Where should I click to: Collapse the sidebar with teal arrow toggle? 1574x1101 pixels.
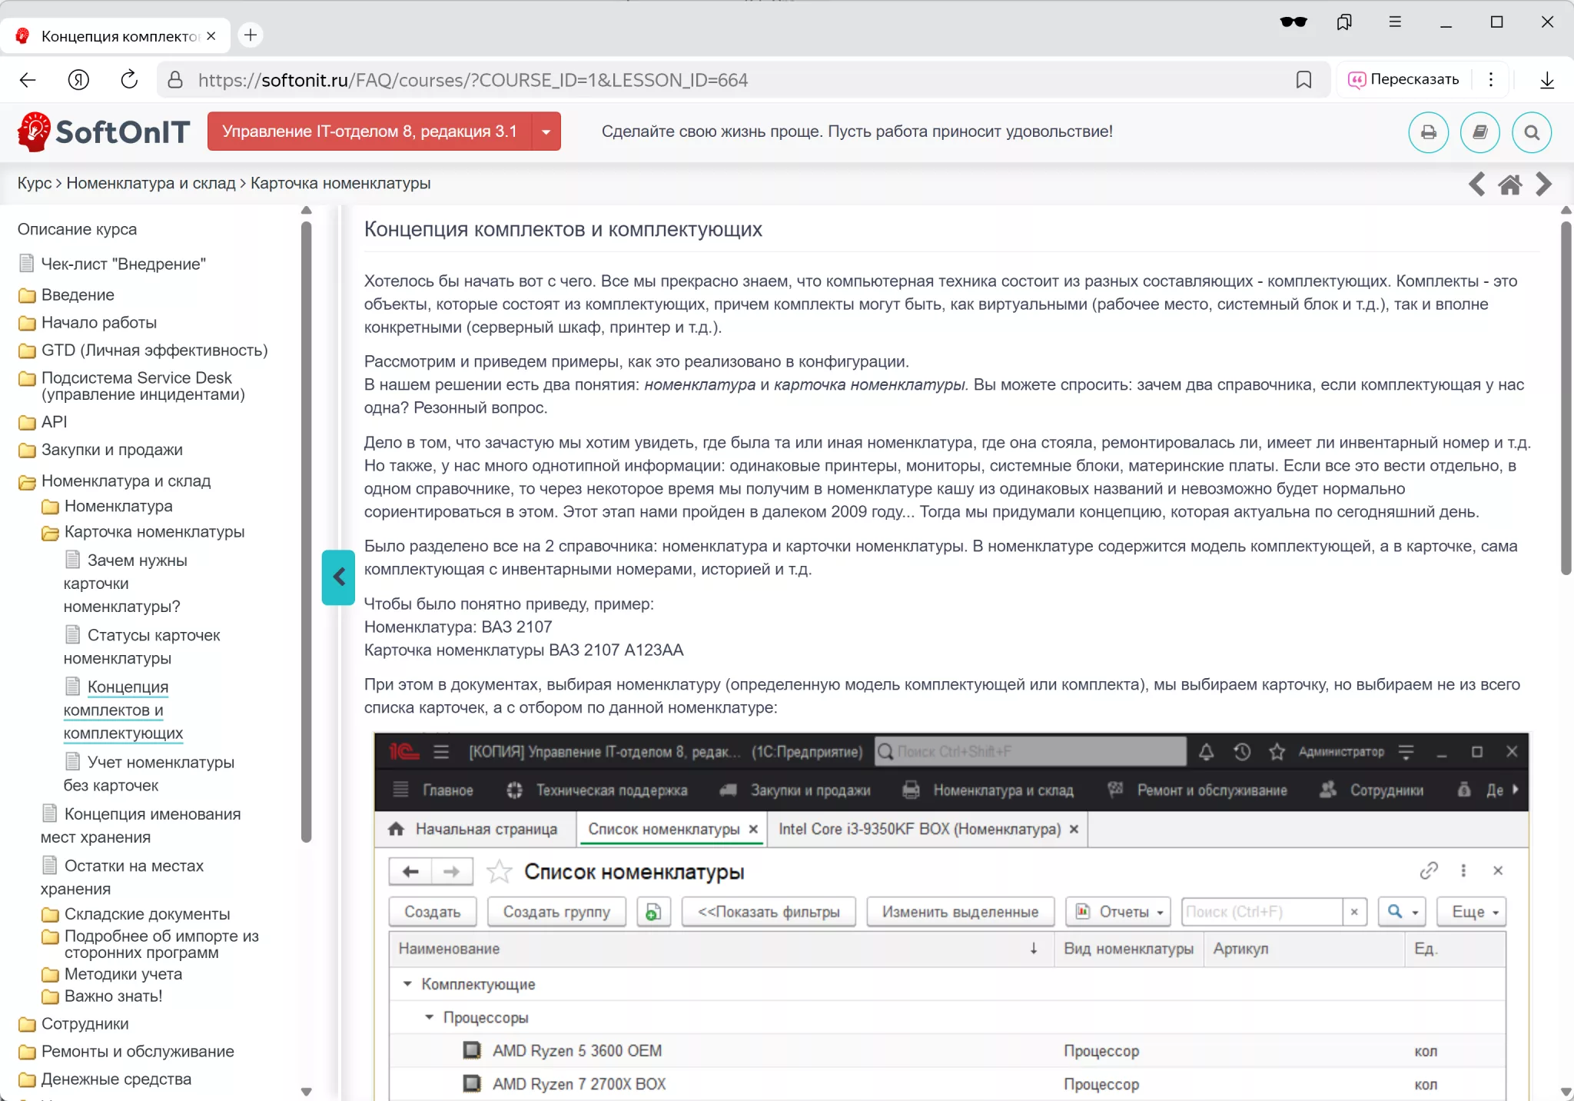click(x=338, y=577)
